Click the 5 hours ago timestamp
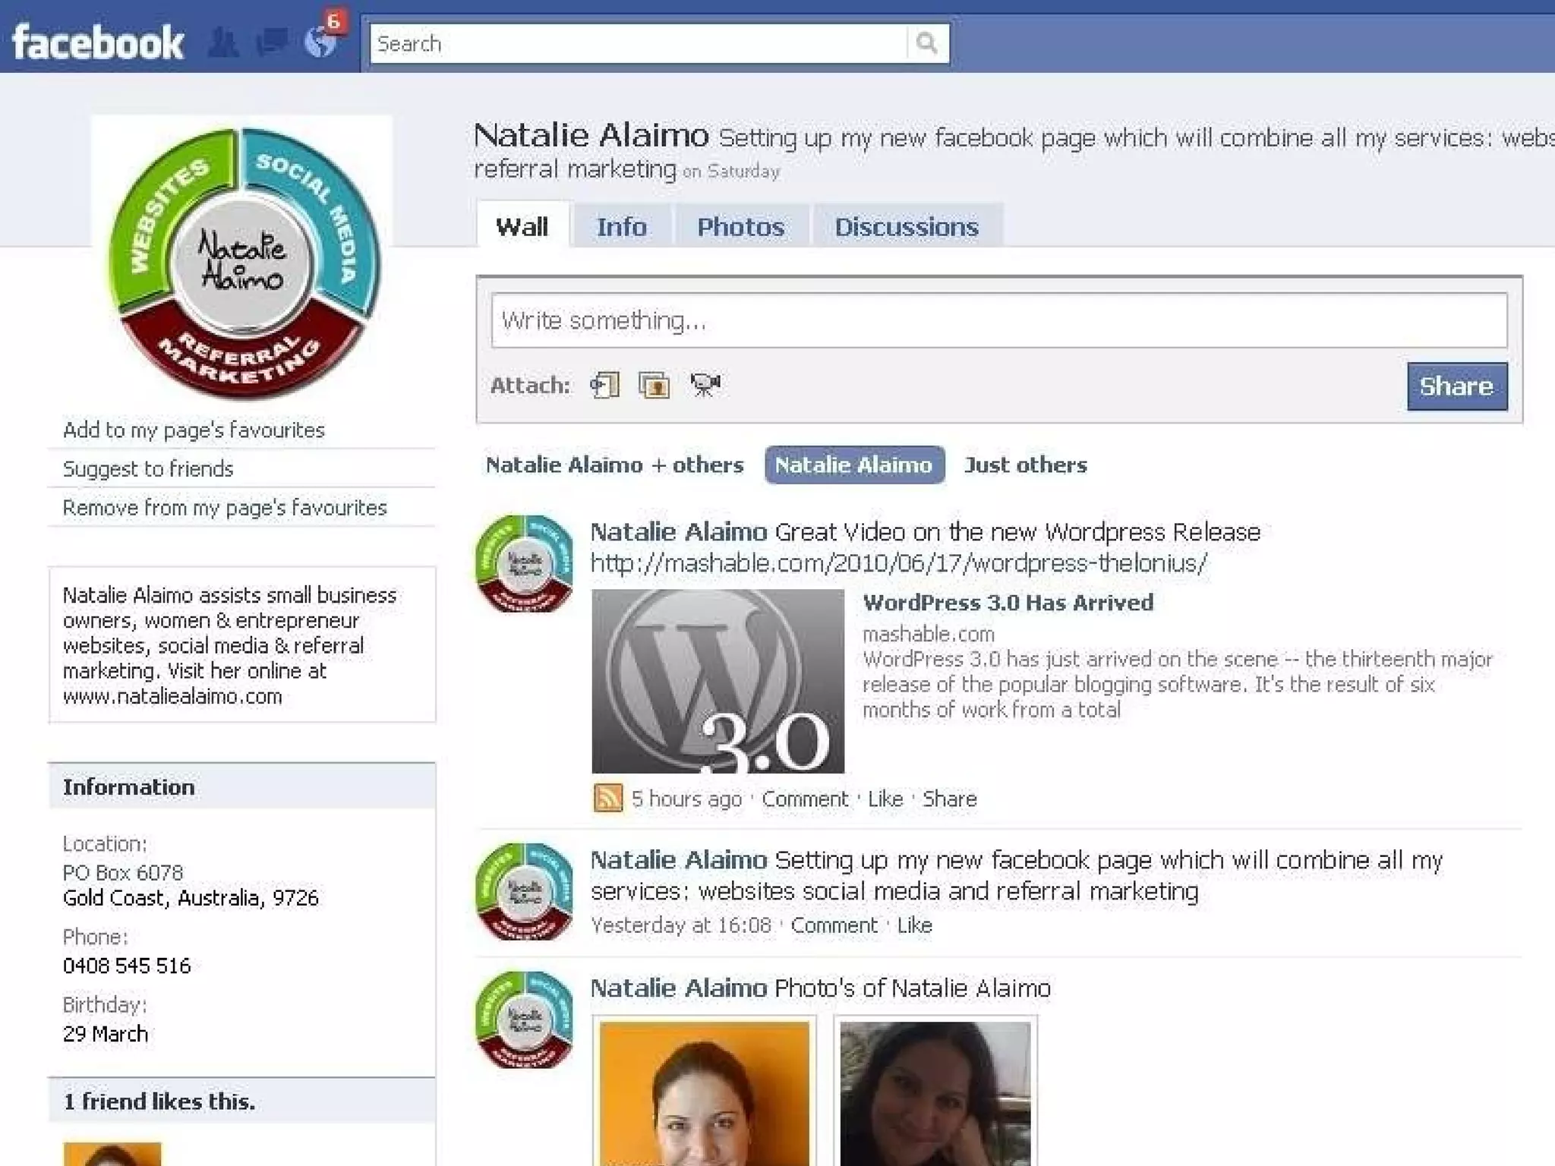The image size is (1555, 1166). pyautogui.click(x=686, y=799)
